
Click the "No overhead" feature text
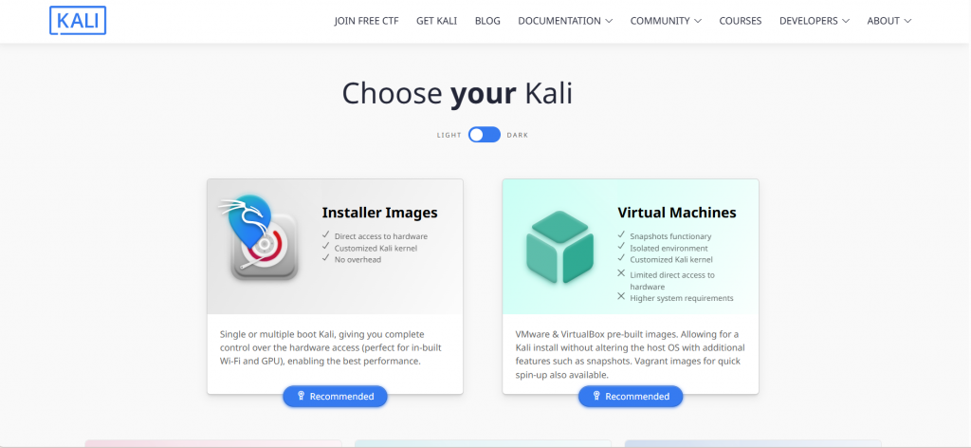pyautogui.click(x=357, y=260)
